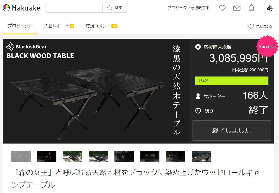Click the 終了しました button
279x193 pixels.
click(x=232, y=131)
